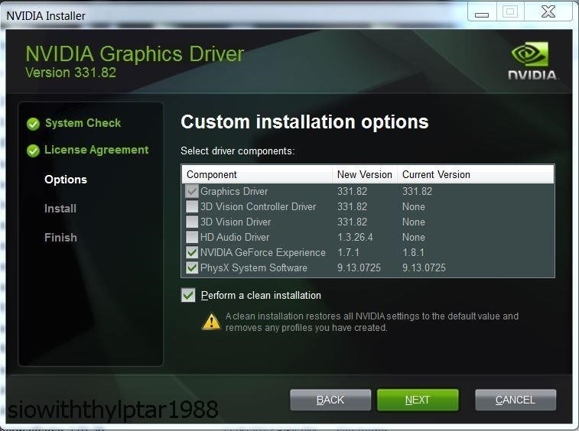Image resolution: width=579 pixels, height=431 pixels.
Task: Click the disabled maximize window button
Action: point(510,11)
